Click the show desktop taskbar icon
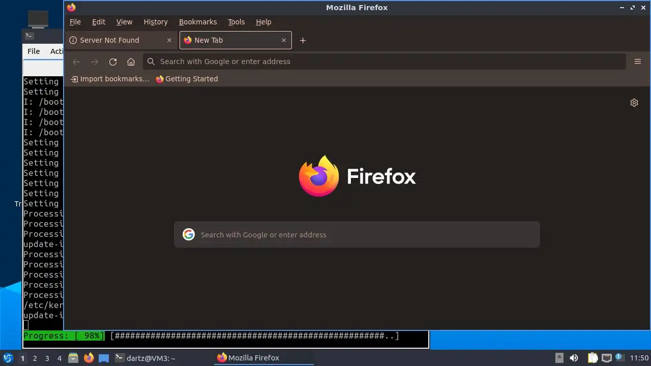Screen dimensions: 651x366 click(x=104, y=358)
